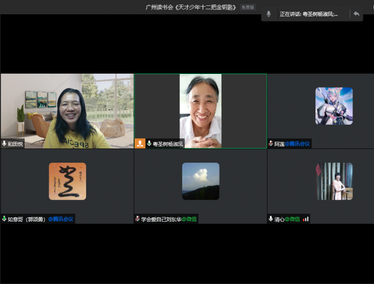The width and height of the screenshot is (374, 284).
Task: Click the microphone icon next to 粤圣树杨淑凤 name
Action: point(149,144)
